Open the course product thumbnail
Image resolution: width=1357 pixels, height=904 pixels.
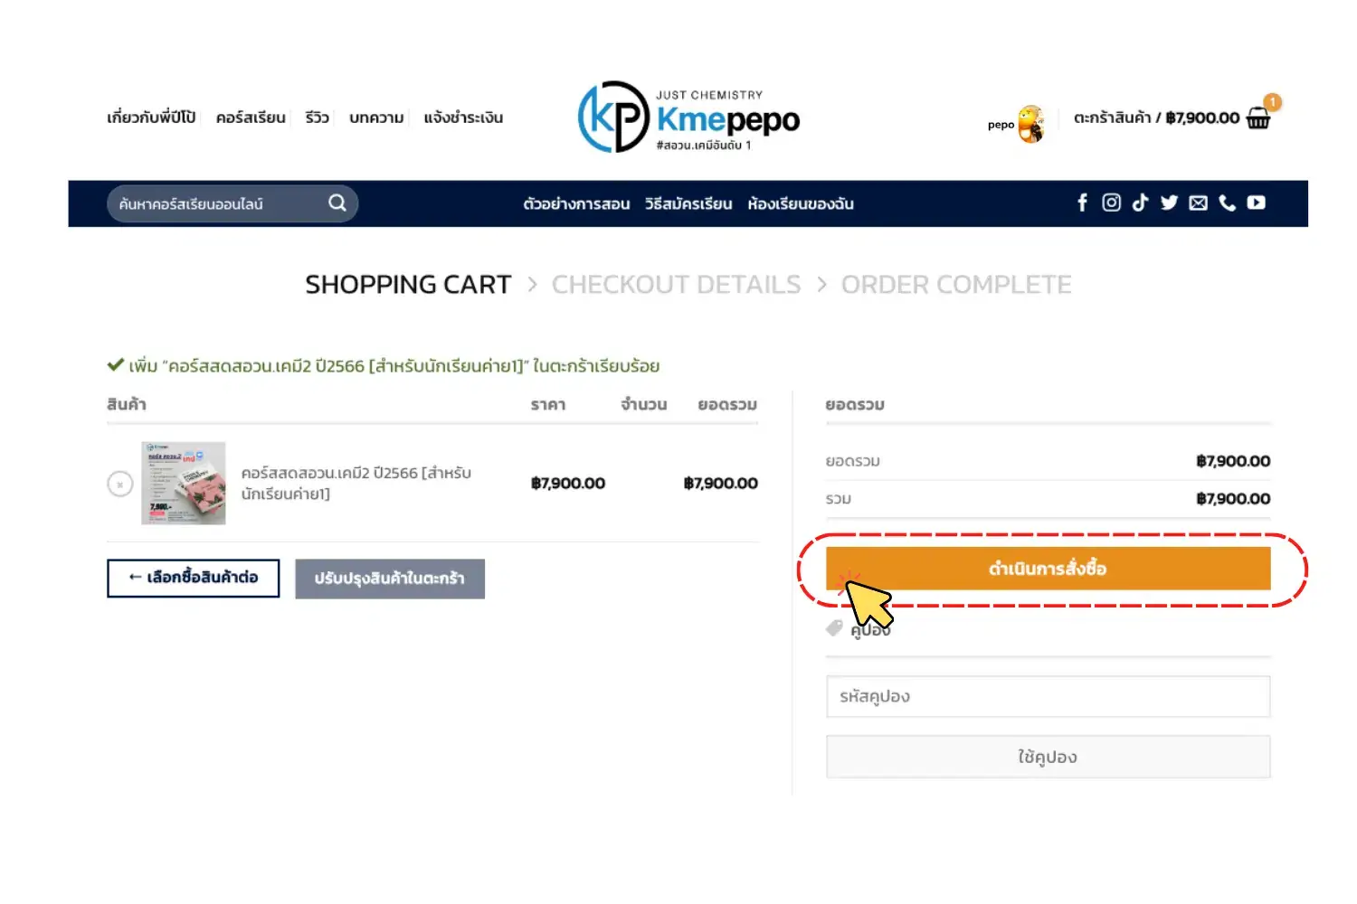click(184, 484)
